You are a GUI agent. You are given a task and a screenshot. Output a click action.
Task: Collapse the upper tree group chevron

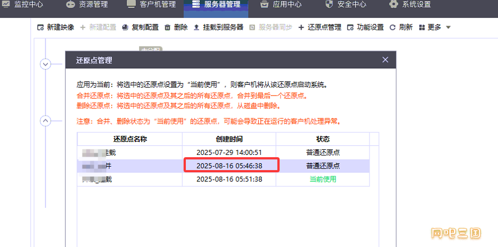point(46,64)
